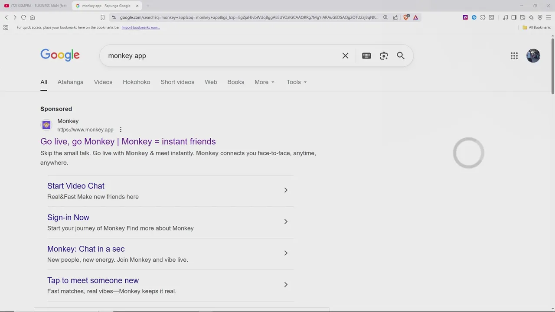Open the All Bookmarks folder

pos(536,27)
